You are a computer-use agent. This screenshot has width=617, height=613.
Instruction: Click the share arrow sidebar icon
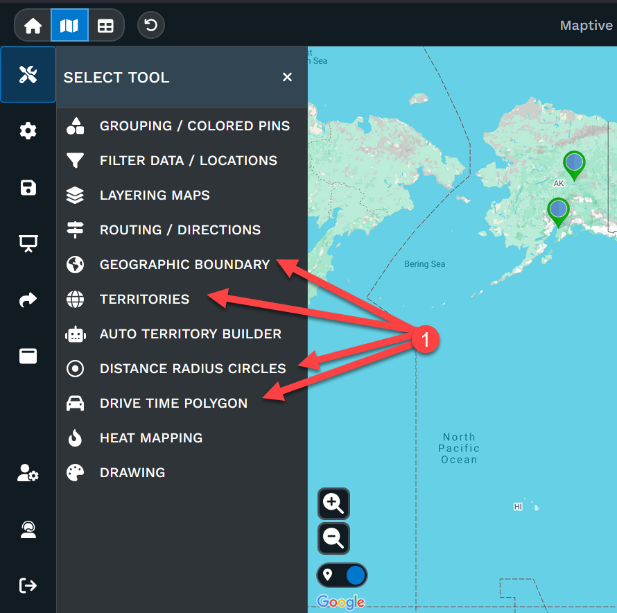coord(28,300)
